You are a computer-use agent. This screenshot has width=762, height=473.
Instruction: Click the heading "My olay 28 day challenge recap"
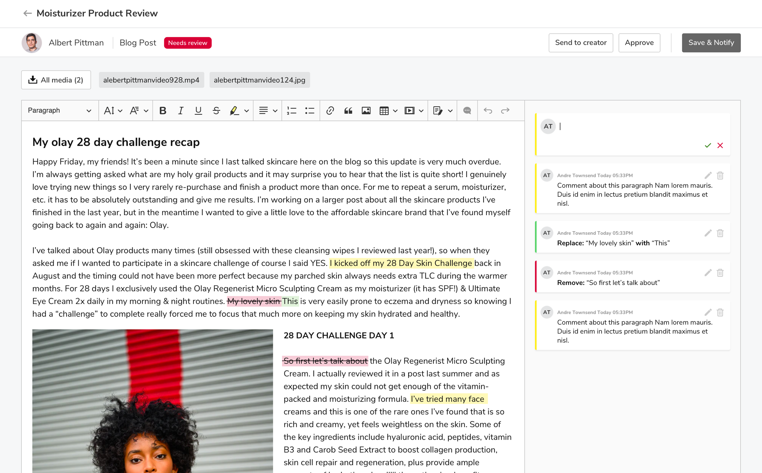pyautogui.click(x=116, y=142)
